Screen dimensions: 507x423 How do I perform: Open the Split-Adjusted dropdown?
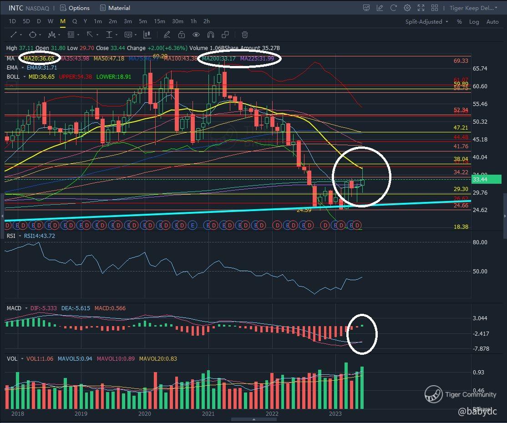(x=426, y=22)
